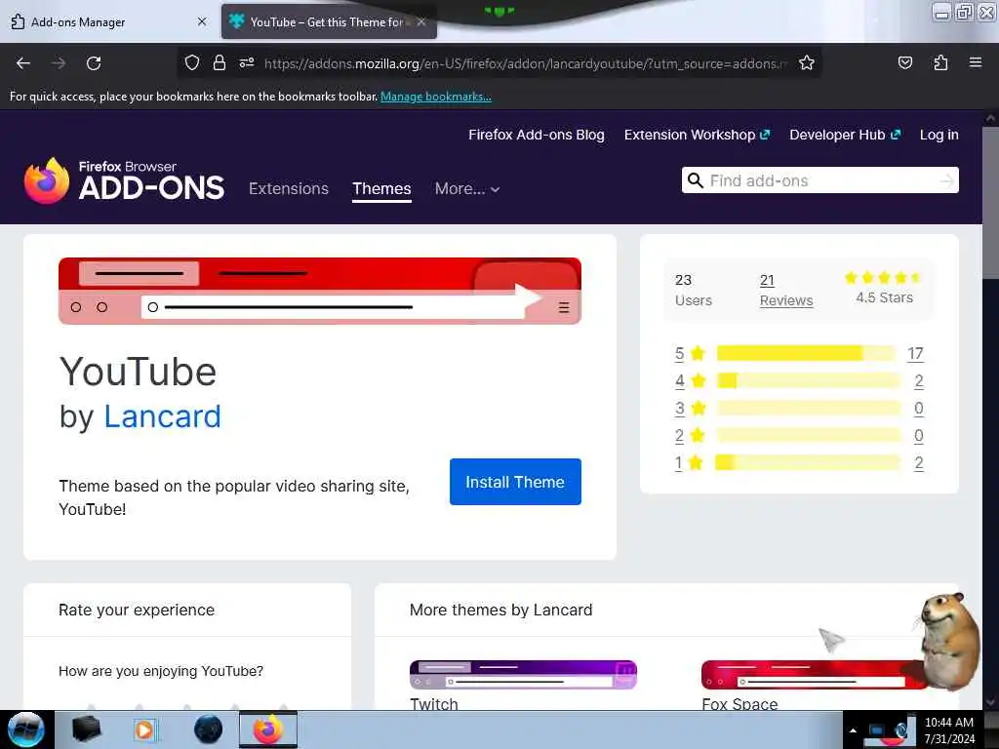
Task: Switch to the Add-ons Manager tab
Action: [109, 21]
